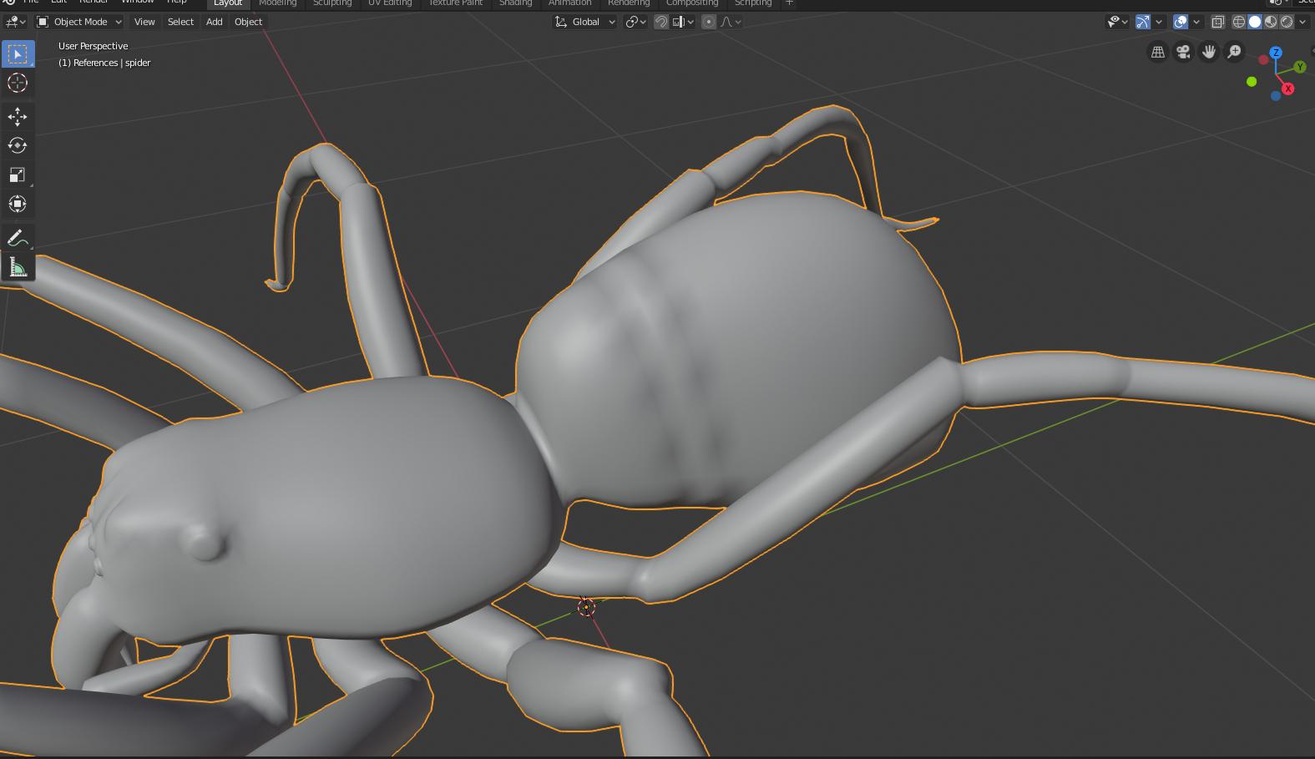Pick the Rotate tool

[x=18, y=145]
